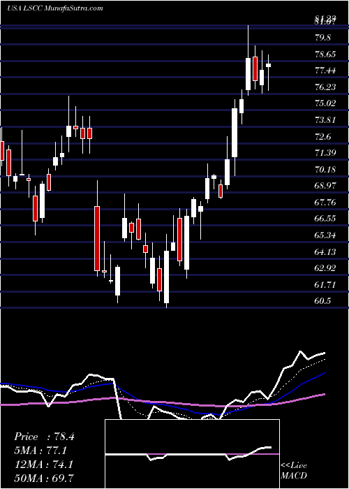
Task: Select the 5MA : 77.1 value
Action: click(x=40, y=451)
